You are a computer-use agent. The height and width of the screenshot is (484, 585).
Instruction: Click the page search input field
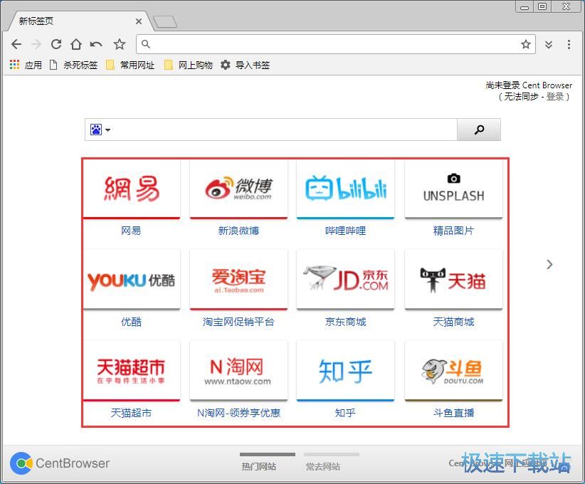tap(283, 130)
